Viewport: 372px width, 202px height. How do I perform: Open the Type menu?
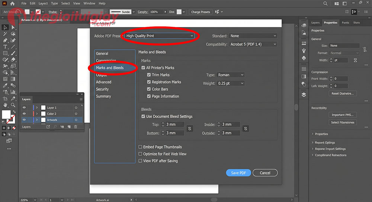coord(54,3)
